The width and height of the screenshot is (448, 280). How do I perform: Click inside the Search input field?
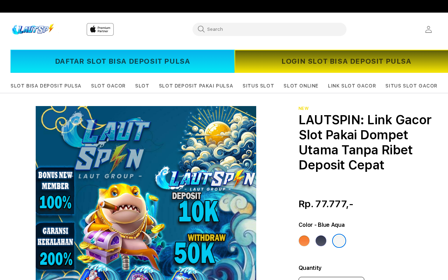(269, 29)
